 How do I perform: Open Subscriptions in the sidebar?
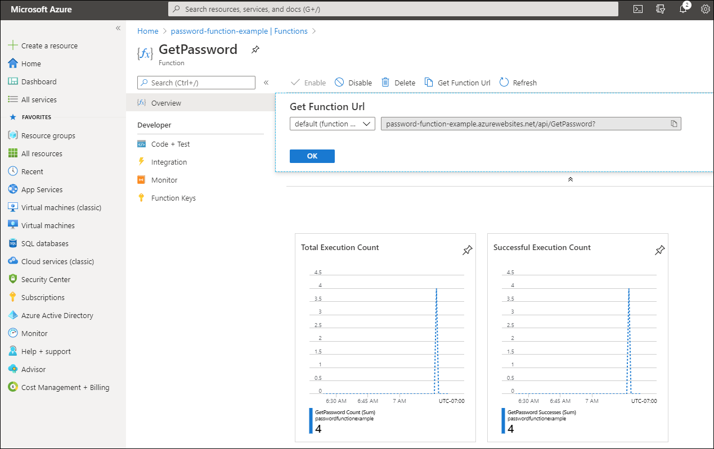click(43, 297)
